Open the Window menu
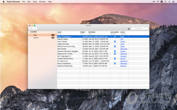The height and width of the screenshot is (110, 177). pos(42,1)
